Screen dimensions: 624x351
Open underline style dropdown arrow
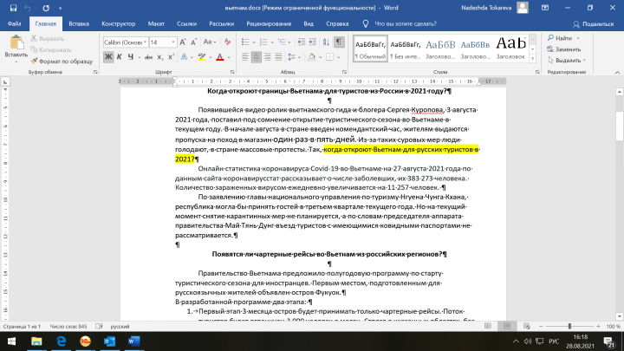click(139, 58)
